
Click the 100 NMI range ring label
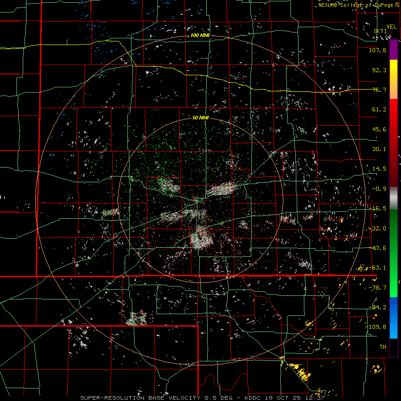point(200,35)
